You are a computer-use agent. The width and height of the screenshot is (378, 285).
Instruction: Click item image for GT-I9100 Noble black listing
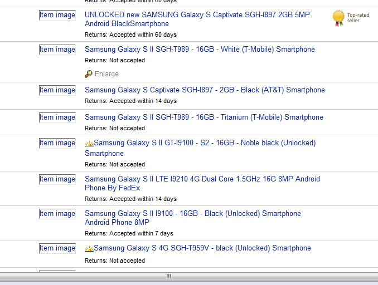pyautogui.click(x=57, y=143)
